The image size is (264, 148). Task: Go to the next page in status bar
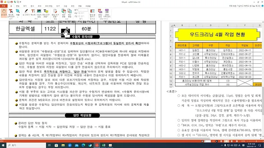(x=217, y=141)
